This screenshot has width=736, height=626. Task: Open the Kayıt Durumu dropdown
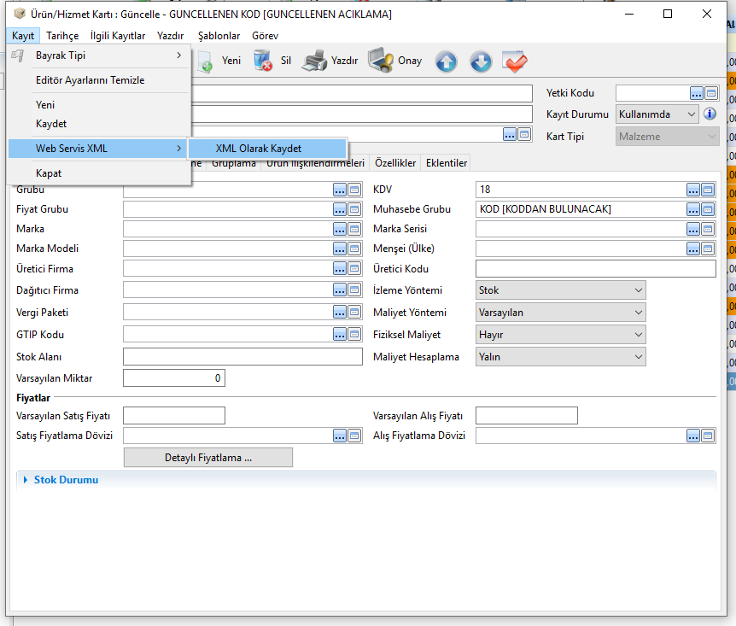click(657, 114)
